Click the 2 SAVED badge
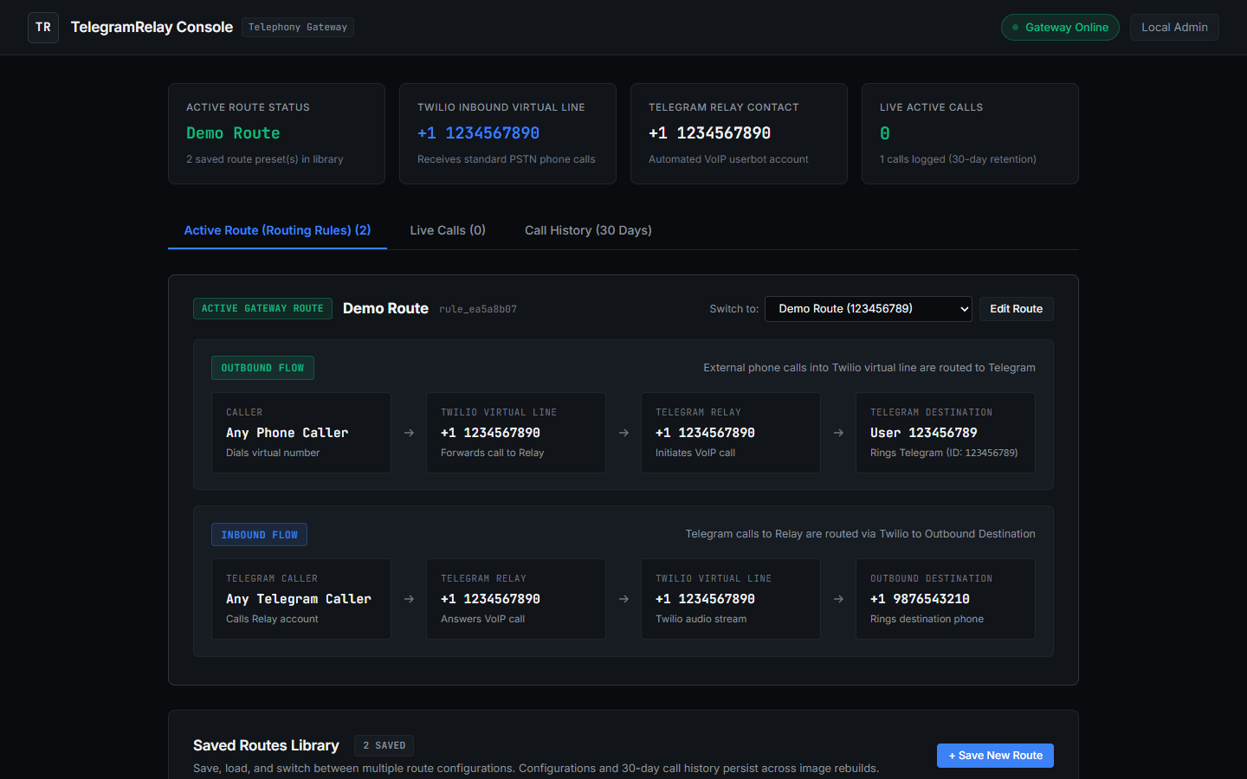This screenshot has height=779, width=1247. coord(384,746)
